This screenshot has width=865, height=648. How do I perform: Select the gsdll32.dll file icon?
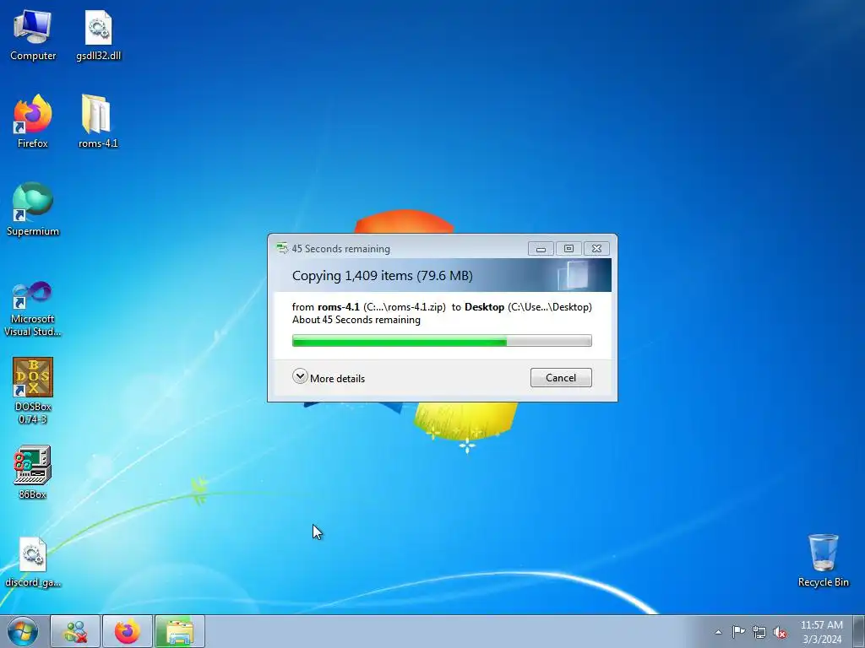point(98,35)
